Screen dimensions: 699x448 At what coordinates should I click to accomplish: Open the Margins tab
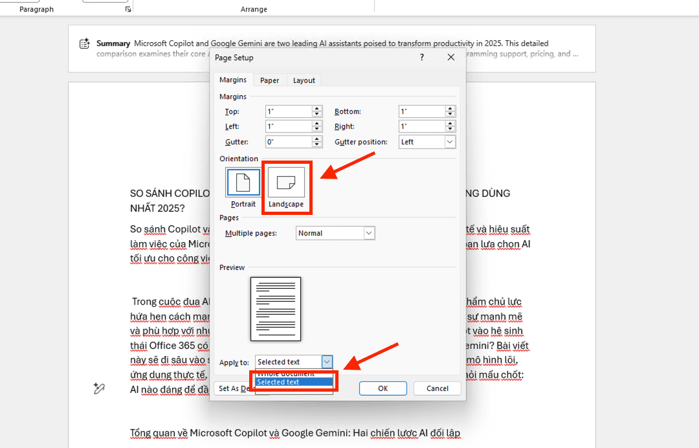(233, 80)
